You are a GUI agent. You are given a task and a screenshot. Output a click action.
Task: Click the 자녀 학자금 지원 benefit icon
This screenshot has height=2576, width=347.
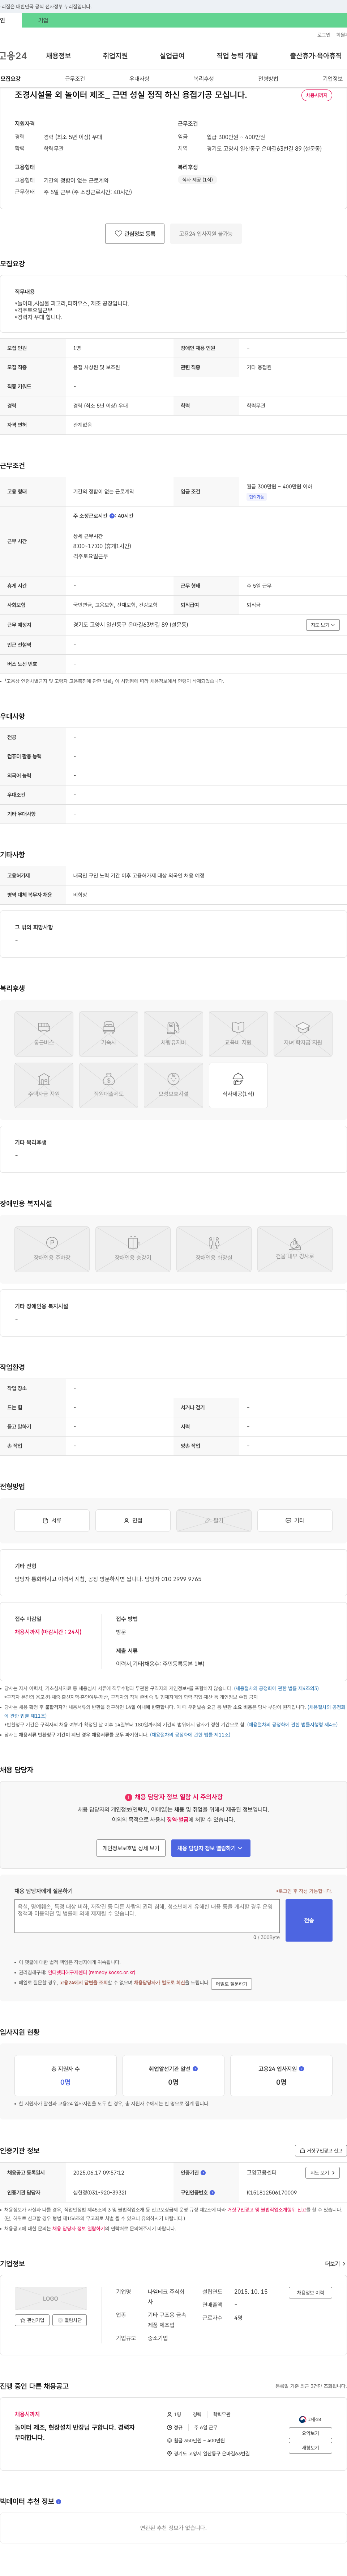(303, 1034)
